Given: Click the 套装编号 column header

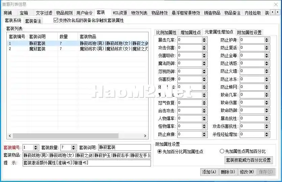Looking at the screenshot, I should tap(17, 37).
